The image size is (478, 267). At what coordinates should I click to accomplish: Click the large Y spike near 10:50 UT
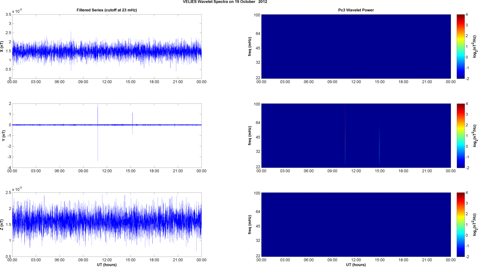point(98,133)
